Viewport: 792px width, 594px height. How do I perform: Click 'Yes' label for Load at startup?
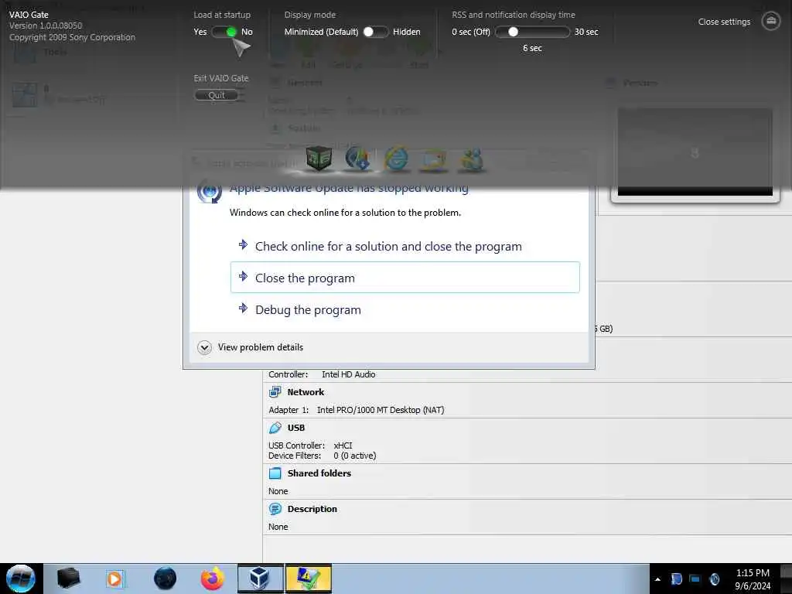pyautogui.click(x=200, y=32)
